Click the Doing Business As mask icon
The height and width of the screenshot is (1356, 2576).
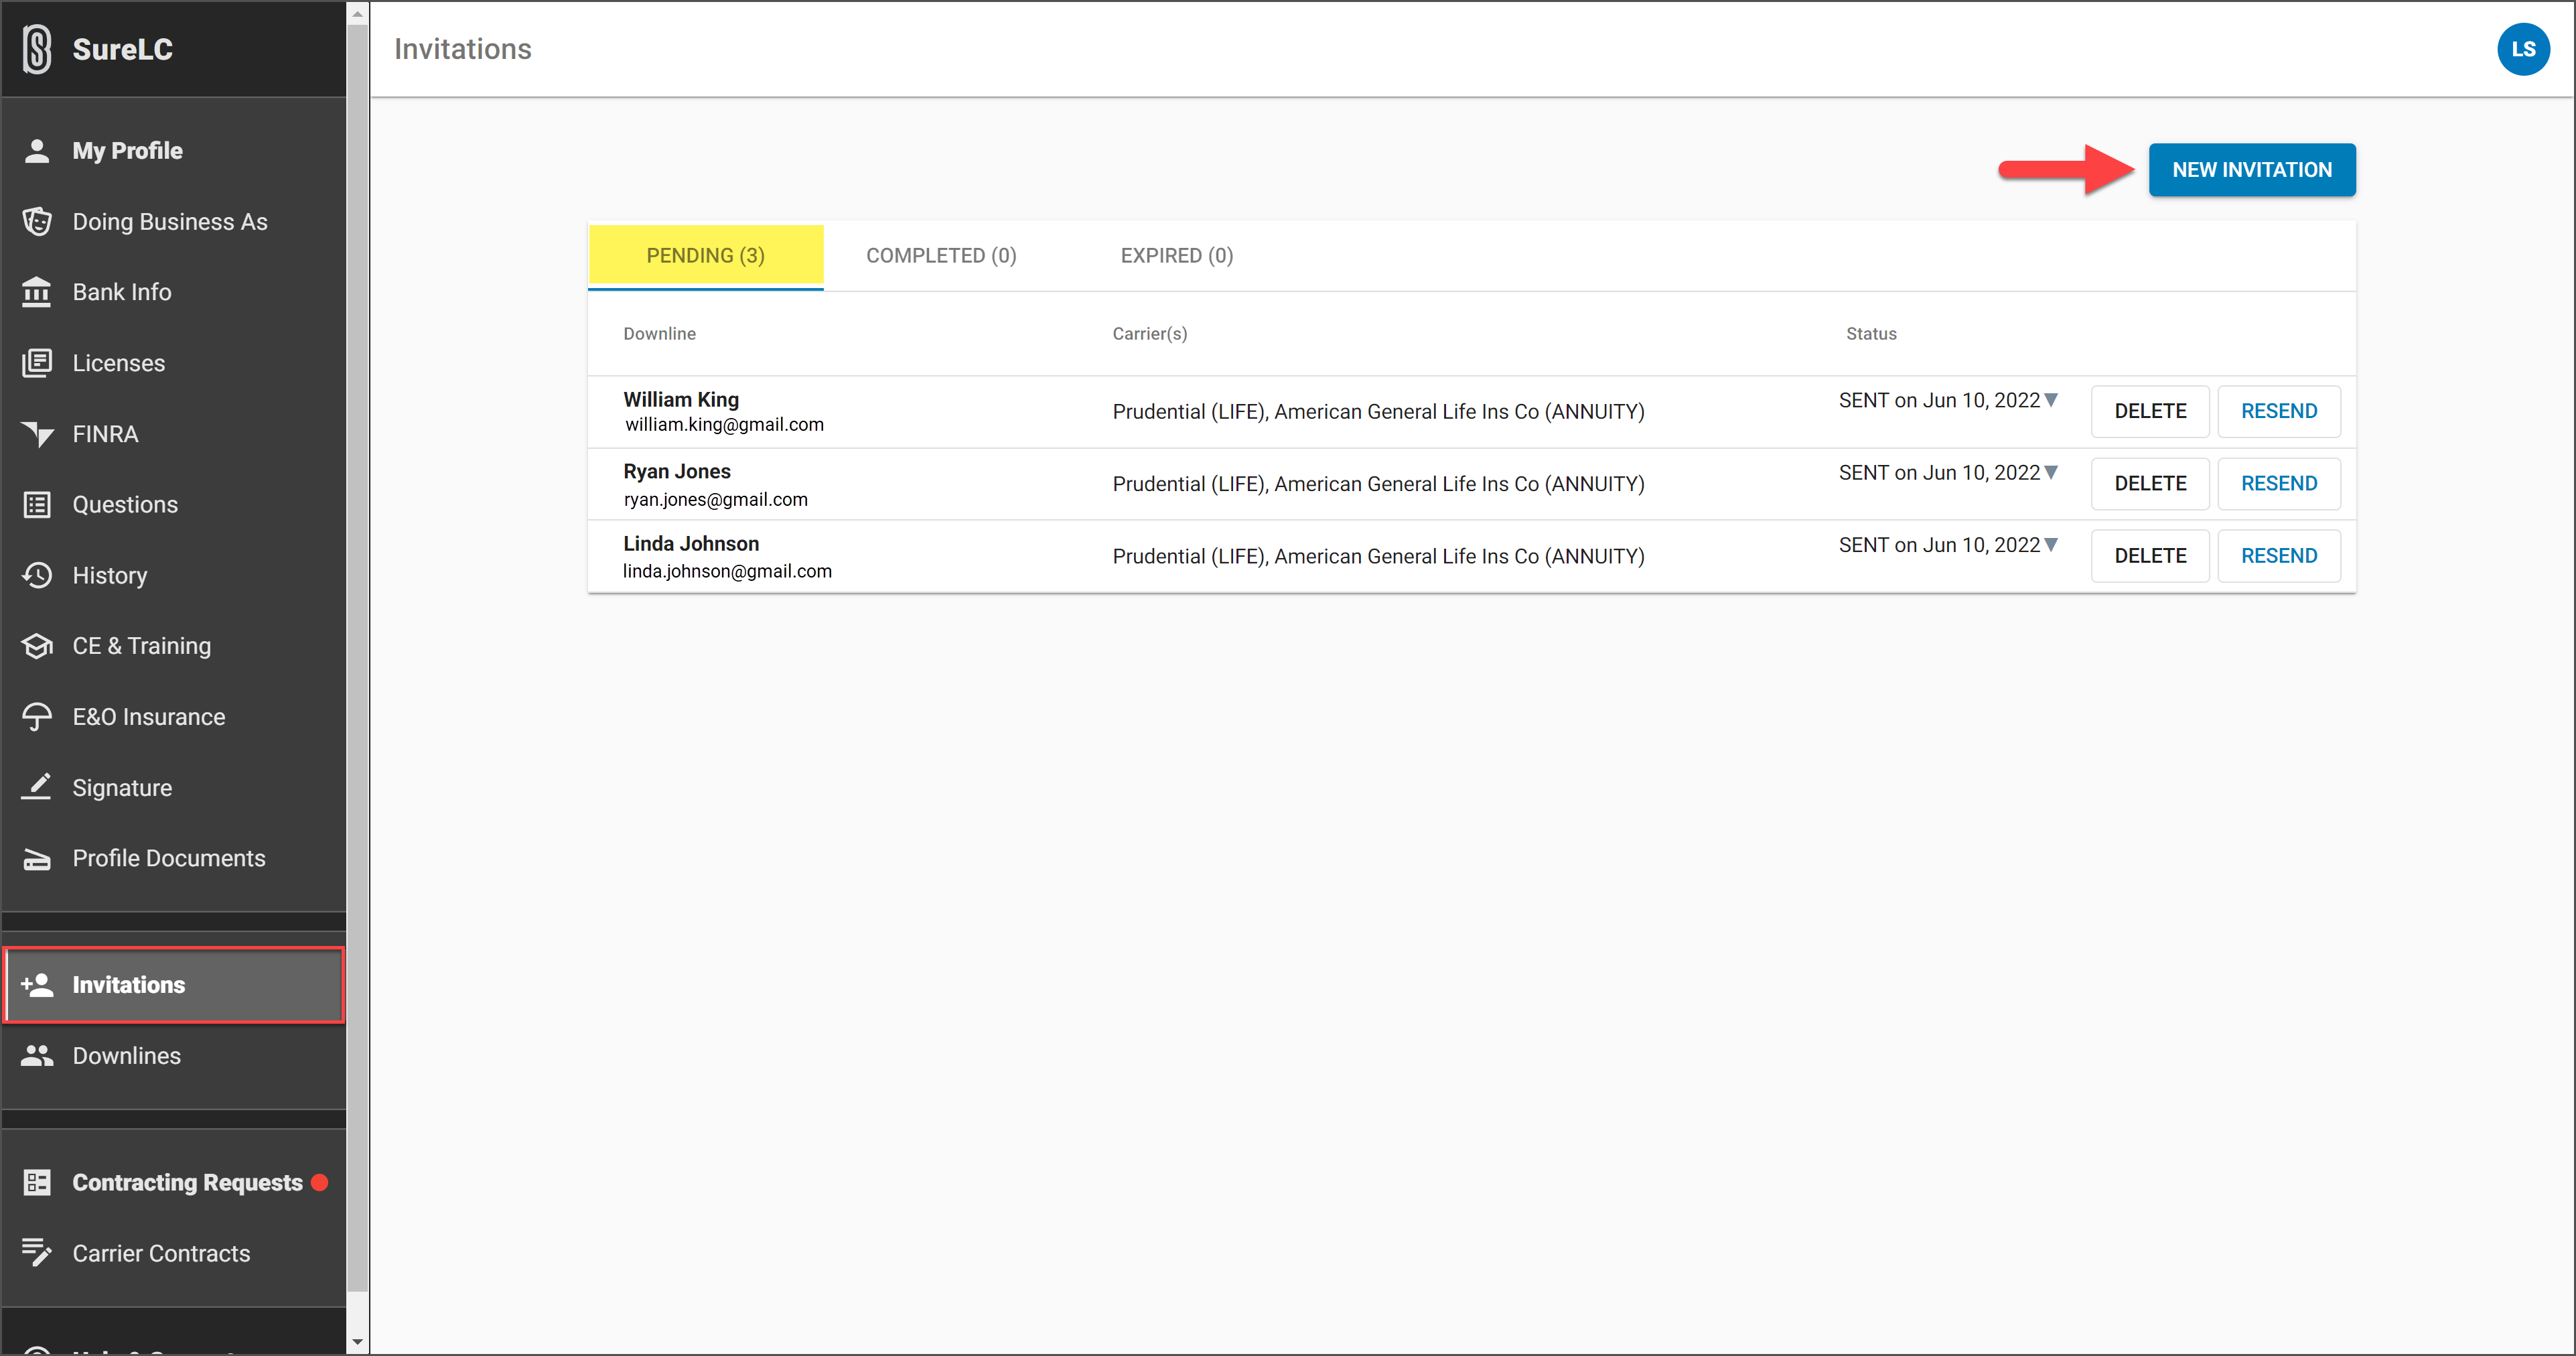[x=37, y=221]
